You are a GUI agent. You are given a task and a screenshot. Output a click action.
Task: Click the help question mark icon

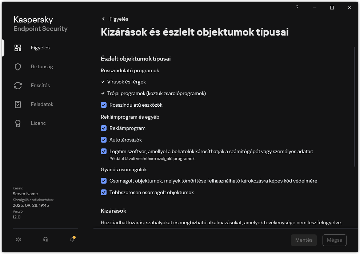pos(297,8)
